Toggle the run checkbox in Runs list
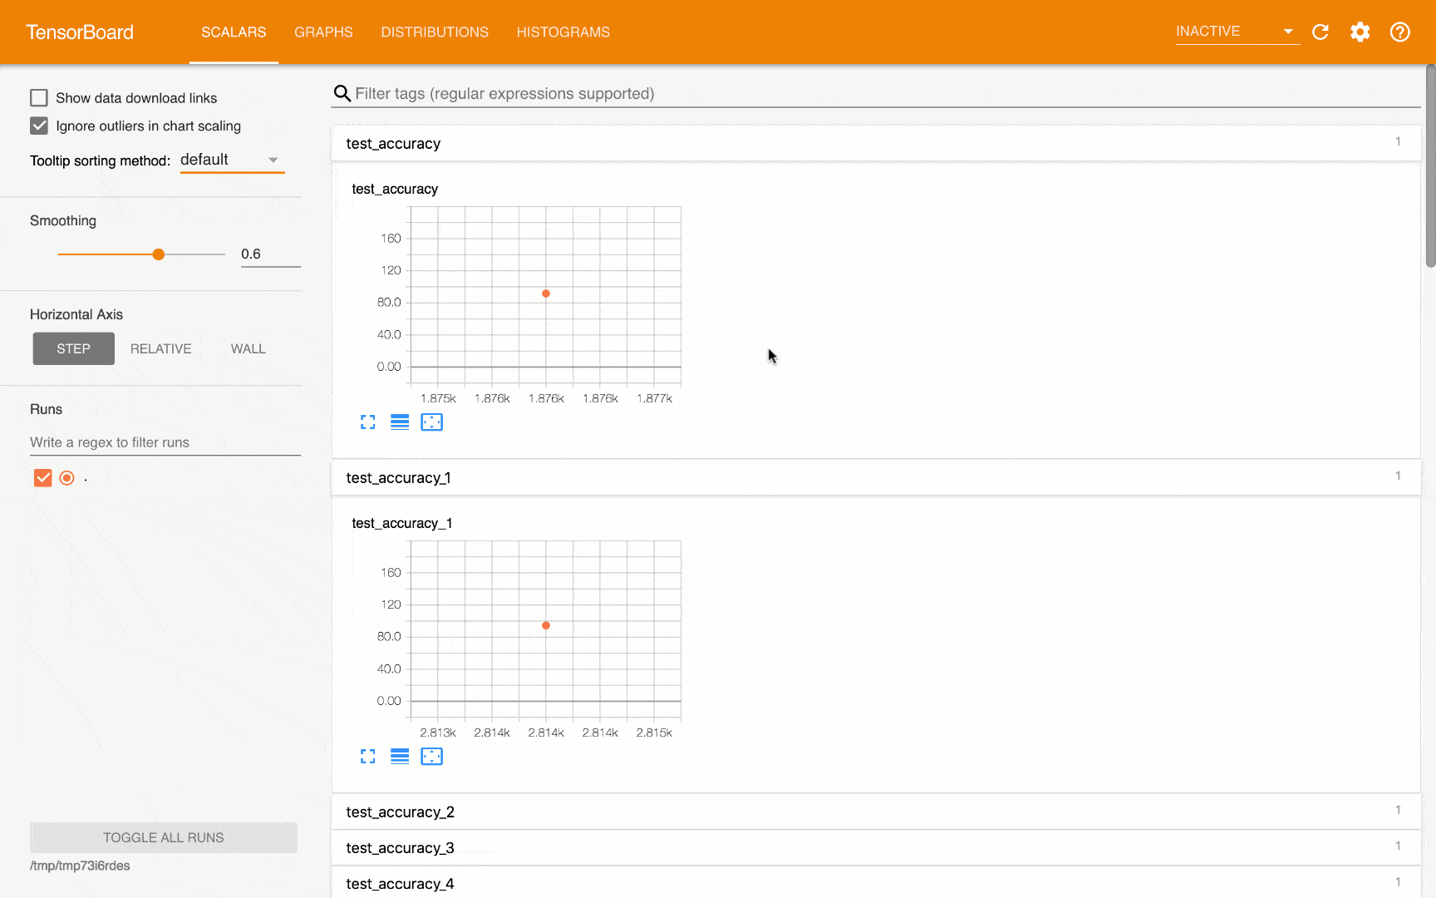Screen dimensions: 1436x898 pos(43,478)
